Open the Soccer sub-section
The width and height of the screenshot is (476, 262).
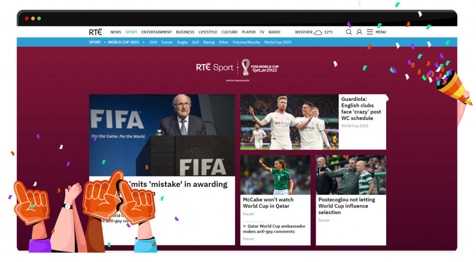click(x=167, y=42)
